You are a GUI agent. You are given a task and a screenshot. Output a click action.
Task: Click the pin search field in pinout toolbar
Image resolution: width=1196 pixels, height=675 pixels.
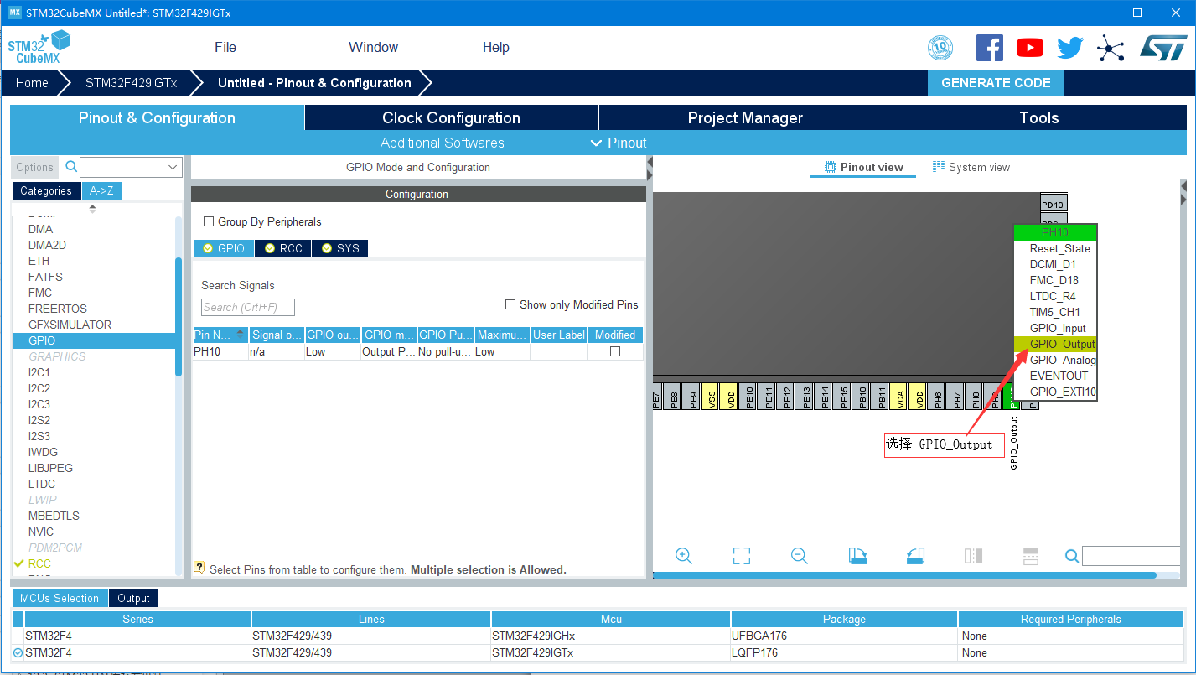[x=1131, y=556]
